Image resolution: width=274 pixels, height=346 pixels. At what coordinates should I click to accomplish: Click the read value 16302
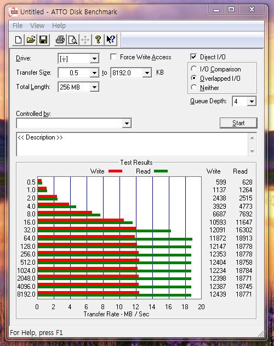pos(244,230)
